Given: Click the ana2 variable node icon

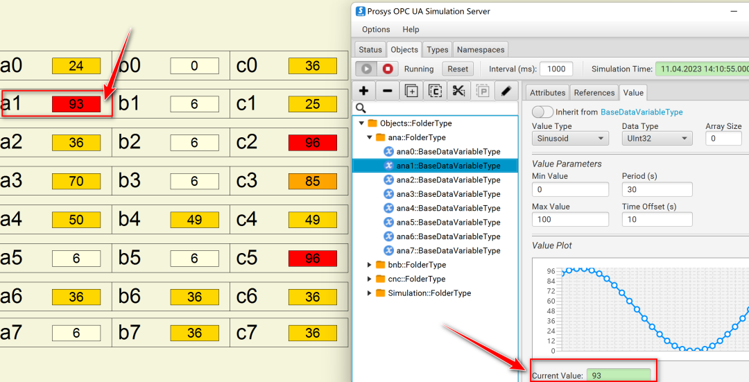Looking at the screenshot, I should [x=389, y=180].
